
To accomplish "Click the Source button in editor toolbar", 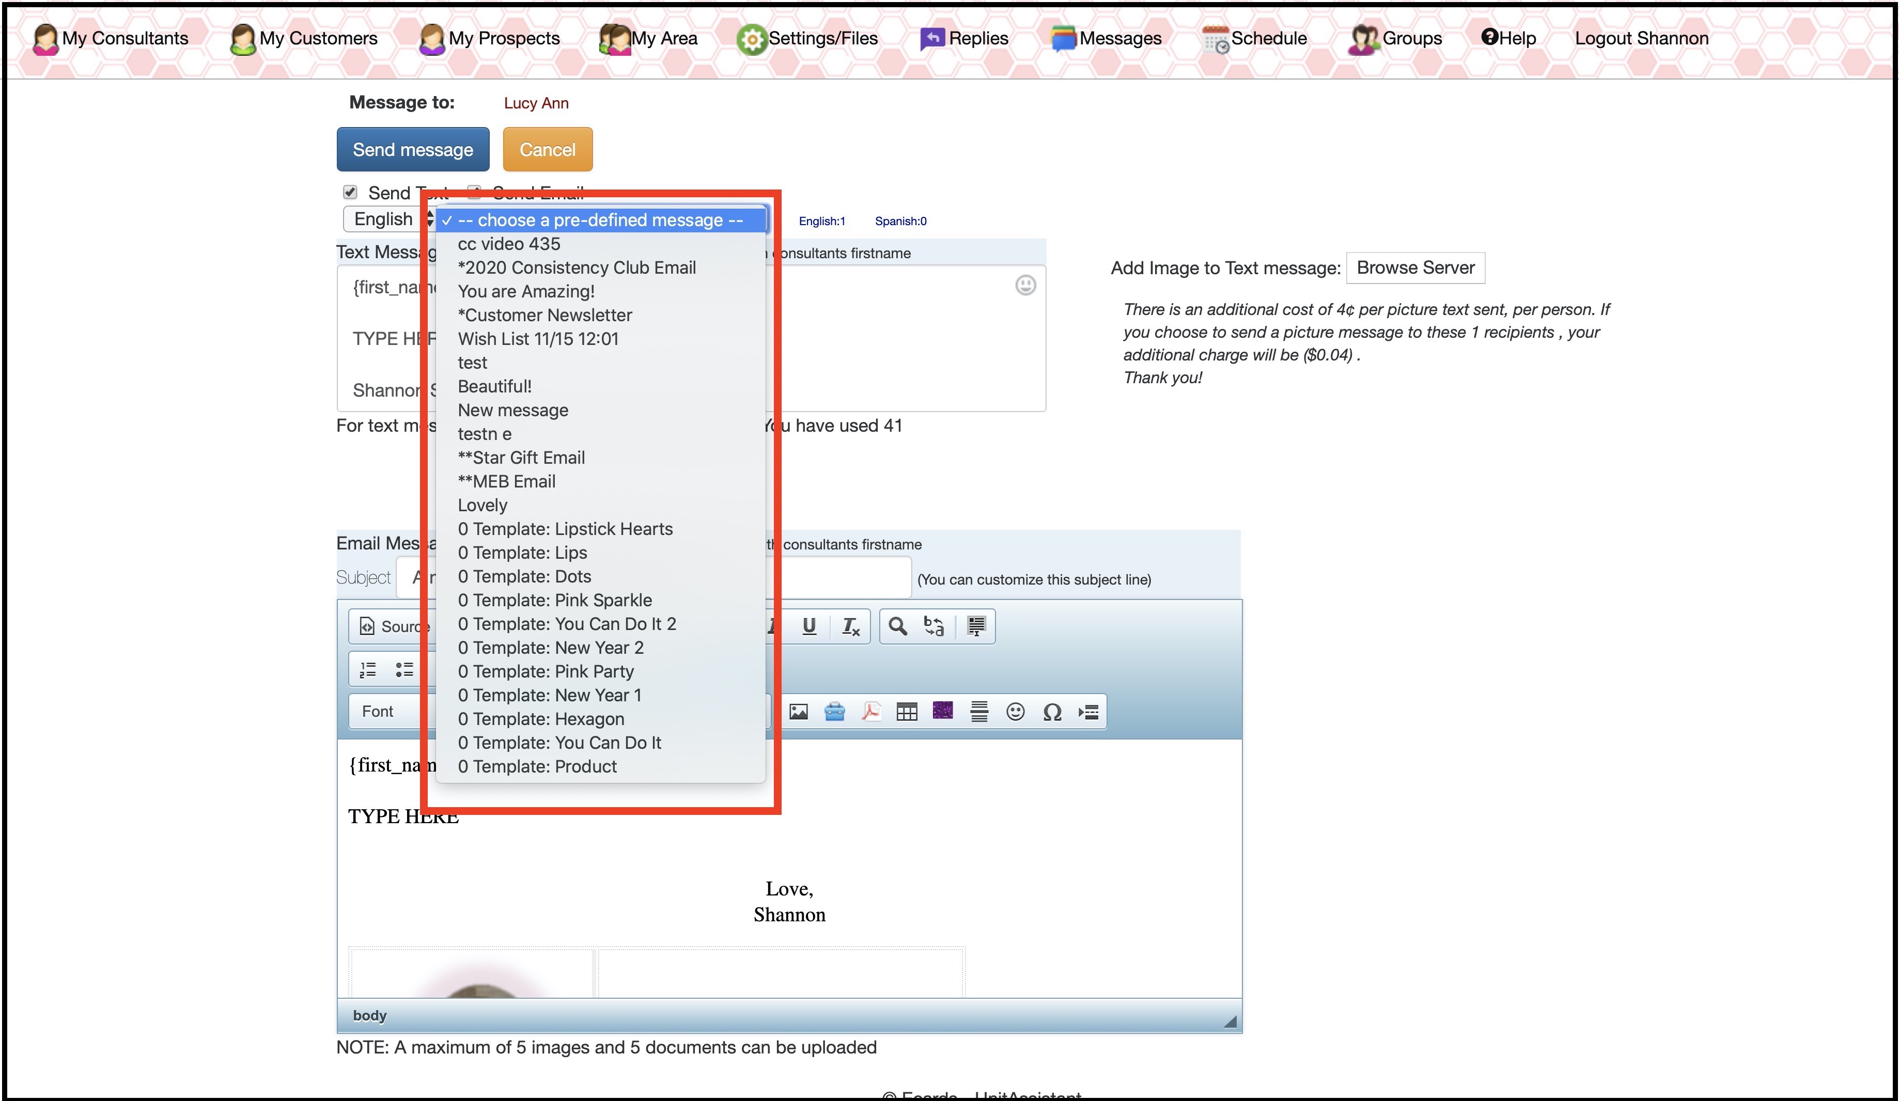I will pyautogui.click(x=391, y=626).
